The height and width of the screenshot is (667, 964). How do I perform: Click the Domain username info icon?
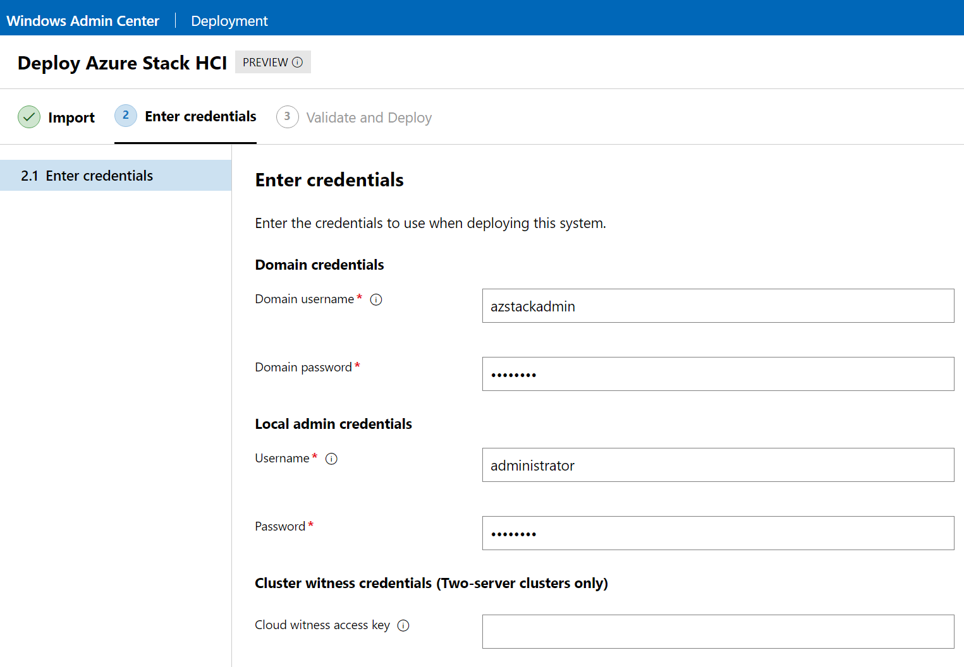pos(376,299)
